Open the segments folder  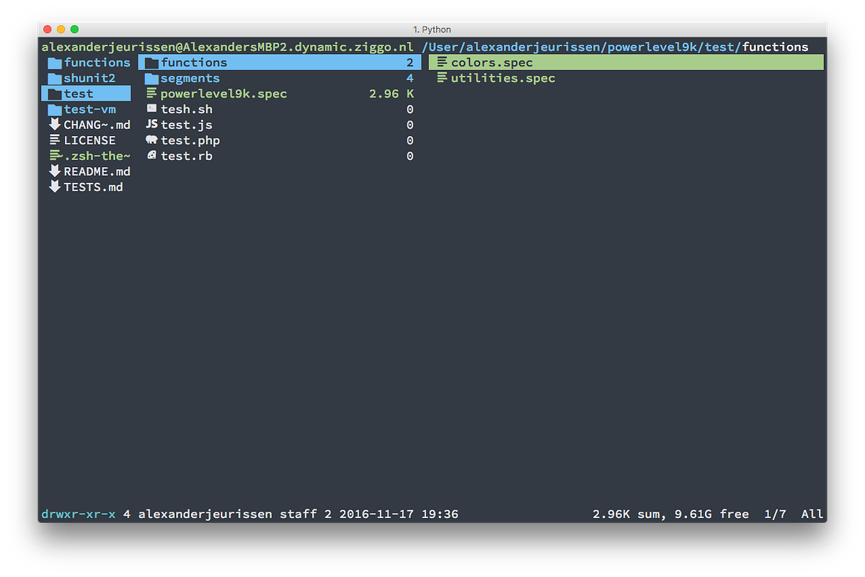click(190, 78)
